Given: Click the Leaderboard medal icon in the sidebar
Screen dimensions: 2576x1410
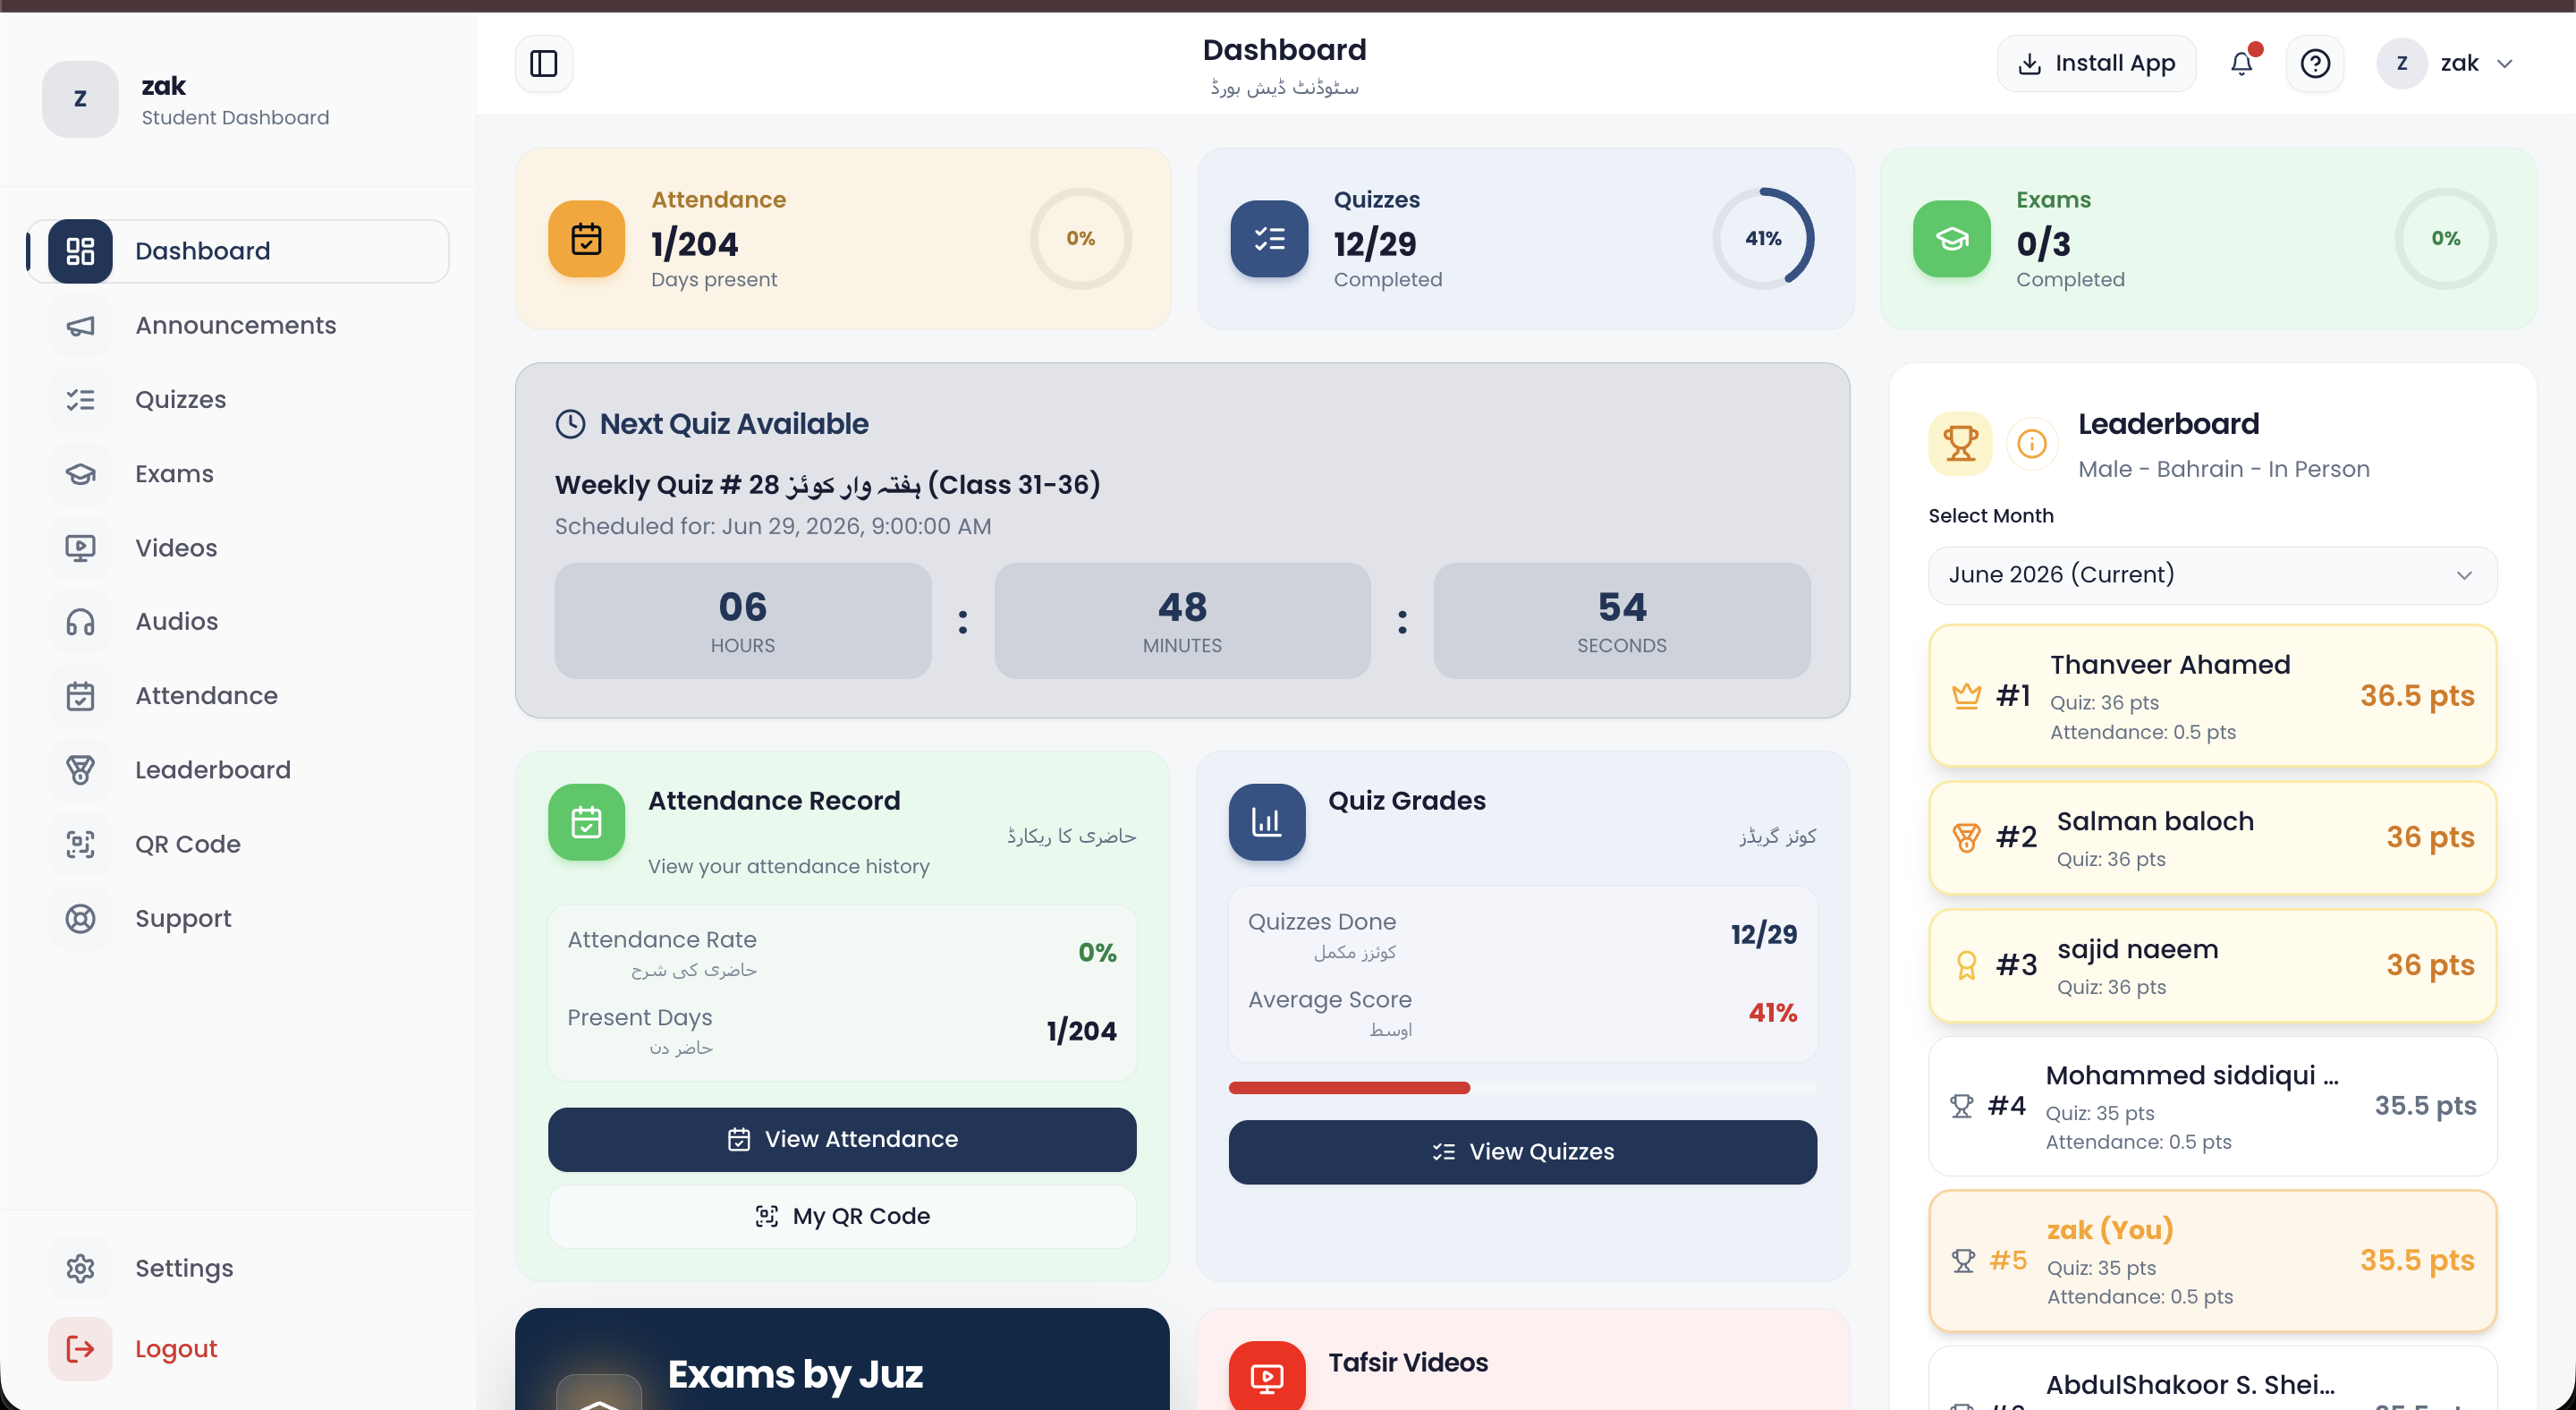Looking at the screenshot, I should tap(80, 770).
